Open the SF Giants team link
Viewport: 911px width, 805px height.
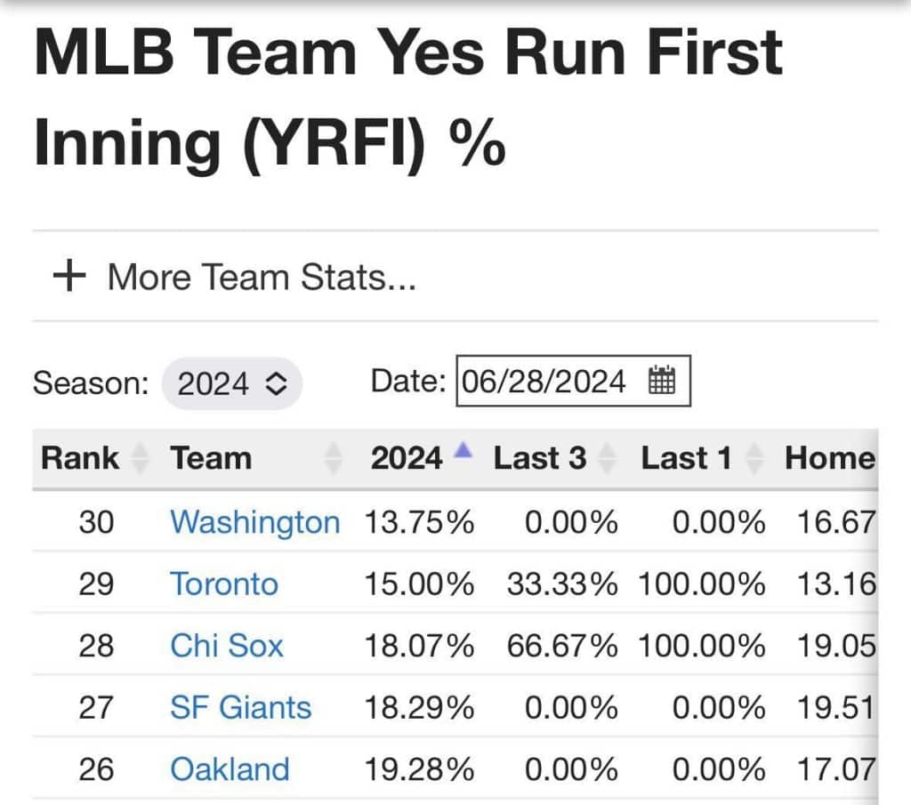coord(241,707)
